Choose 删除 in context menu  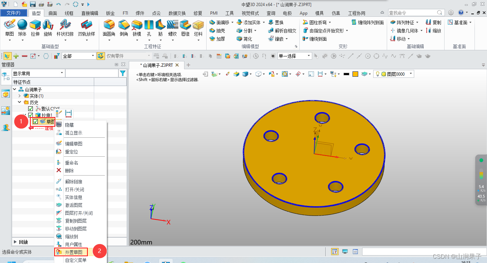[x=69, y=171]
